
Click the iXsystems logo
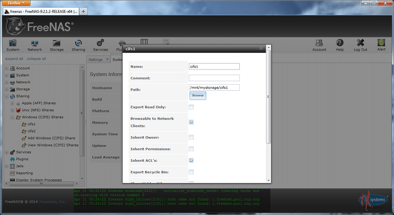(x=373, y=201)
